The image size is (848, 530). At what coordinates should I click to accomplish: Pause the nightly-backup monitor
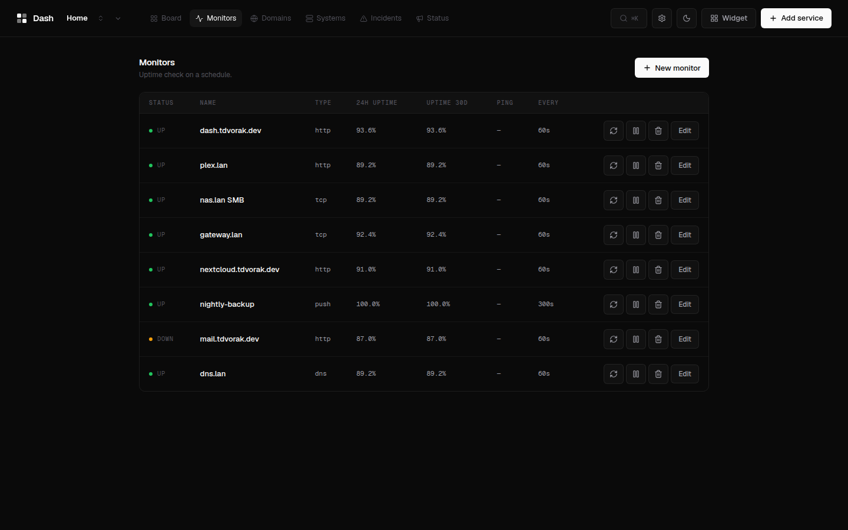click(x=636, y=304)
